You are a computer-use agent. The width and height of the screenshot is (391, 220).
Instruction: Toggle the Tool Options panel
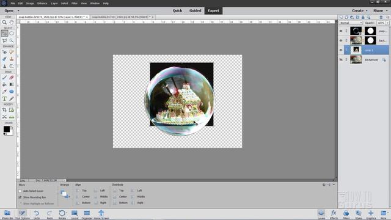(x=22, y=215)
